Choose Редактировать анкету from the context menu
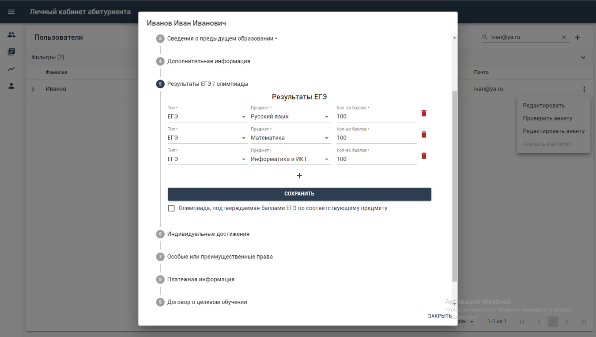Screen dimensions: 596x337 pos(554,131)
